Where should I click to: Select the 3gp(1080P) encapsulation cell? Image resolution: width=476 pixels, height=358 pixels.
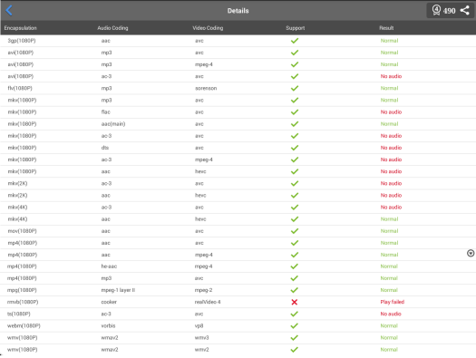tap(22, 41)
